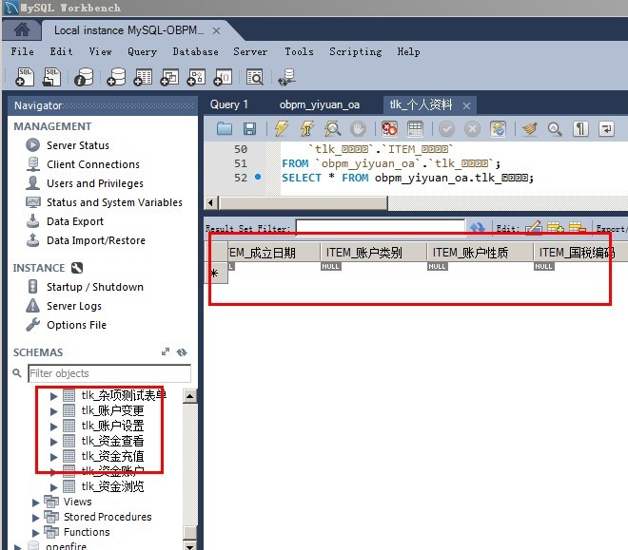Image resolution: width=628 pixels, height=550 pixels.
Task: Click schema tree scrollbar up arrow
Action: (189, 396)
